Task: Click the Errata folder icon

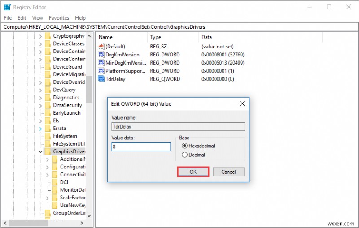Action: coord(48,129)
